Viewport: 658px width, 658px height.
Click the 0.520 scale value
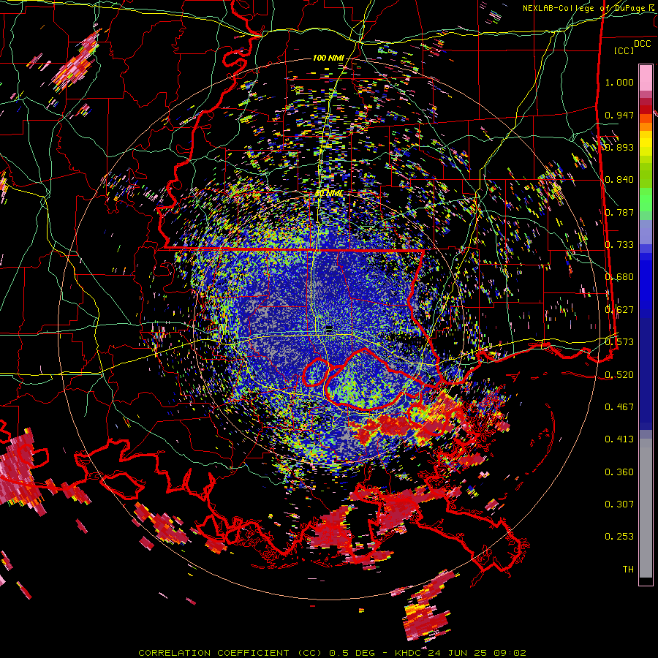click(619, 374)
